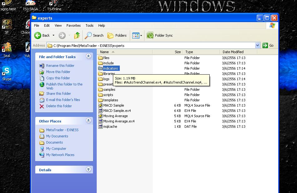Sort the list by Size column
The height and width of the screenshot is (193, 297).
click(x=168, y=52)
